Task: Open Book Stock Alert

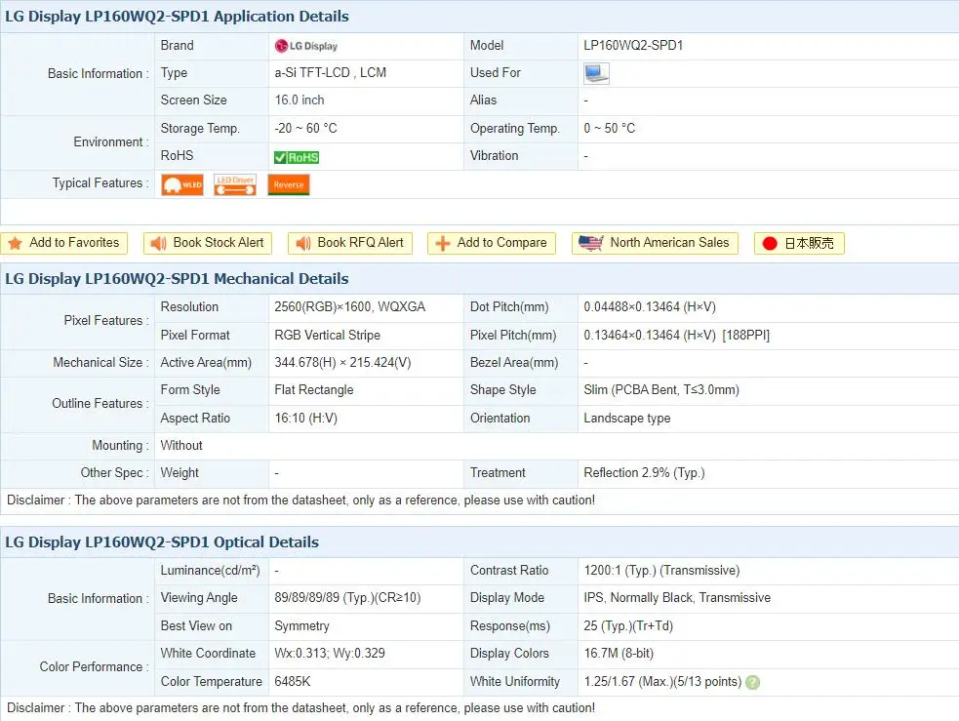Action: (208, 243)
